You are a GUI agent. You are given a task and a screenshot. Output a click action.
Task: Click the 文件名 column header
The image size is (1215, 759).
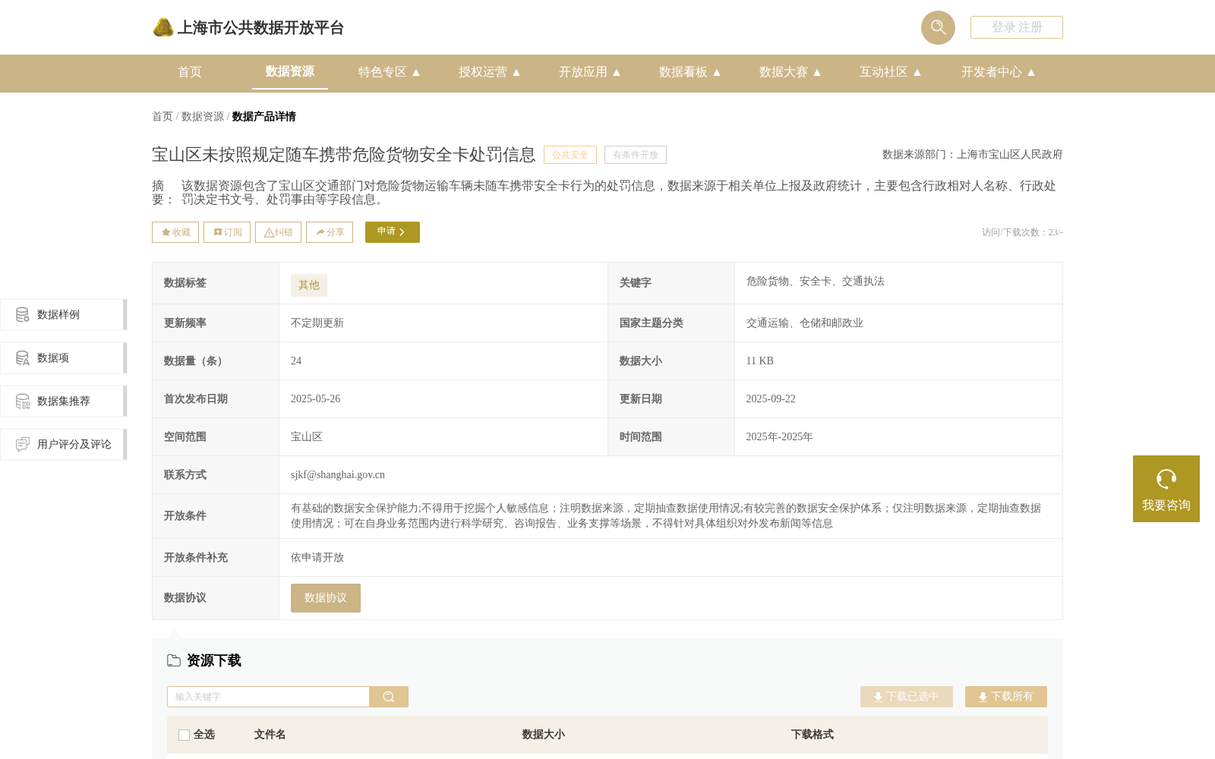click(270, 735)
